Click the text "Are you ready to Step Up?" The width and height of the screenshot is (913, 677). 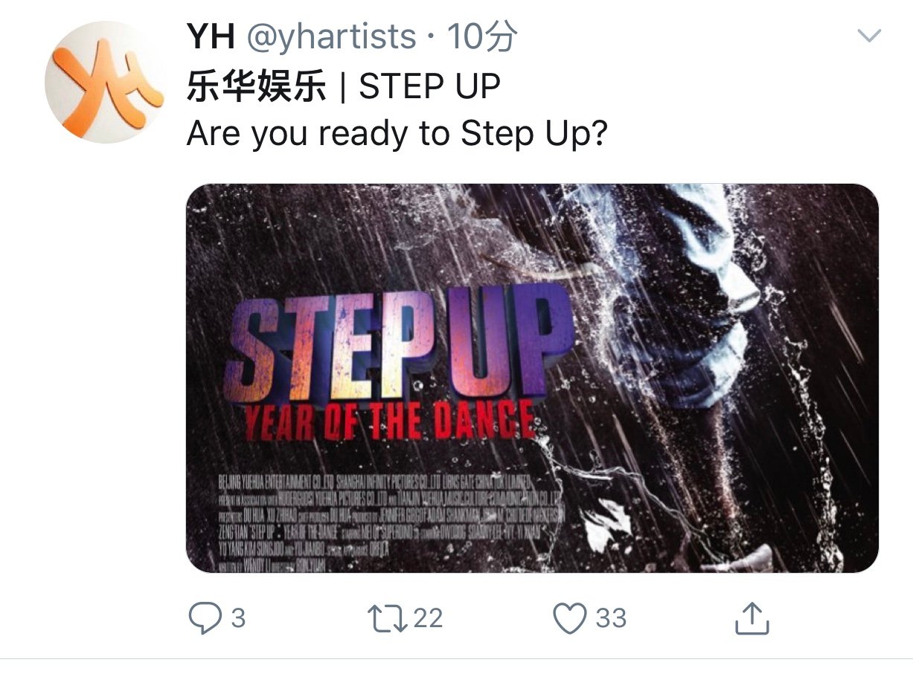(x=397, y=134)
